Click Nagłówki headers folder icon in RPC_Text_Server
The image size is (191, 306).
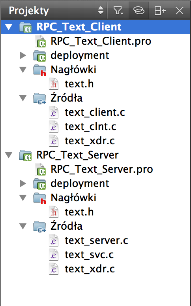39,198
